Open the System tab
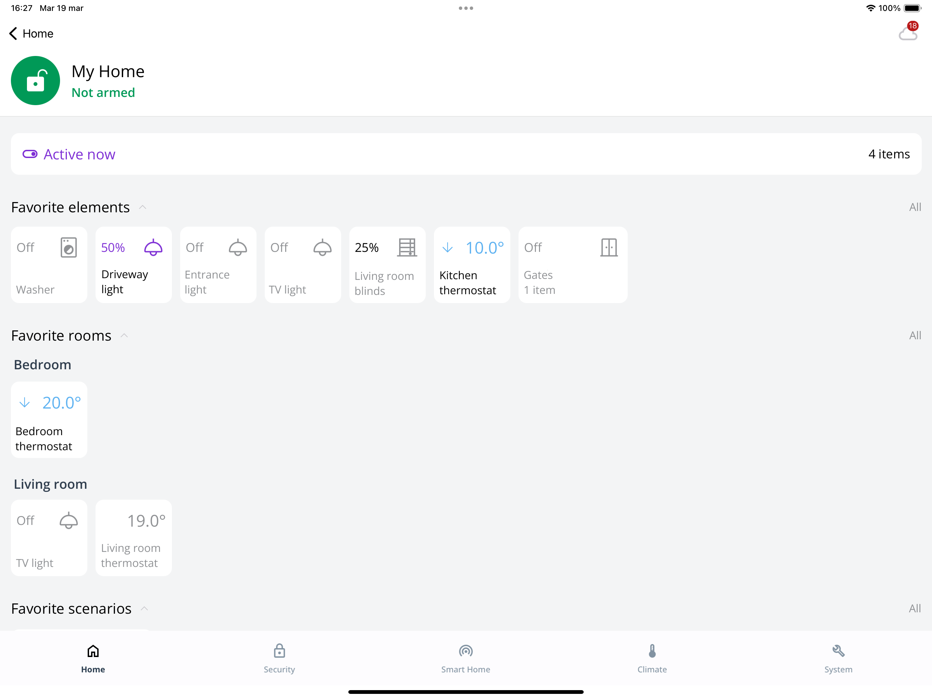The width and height of the screenshot is (932, 699). point(838,659)
